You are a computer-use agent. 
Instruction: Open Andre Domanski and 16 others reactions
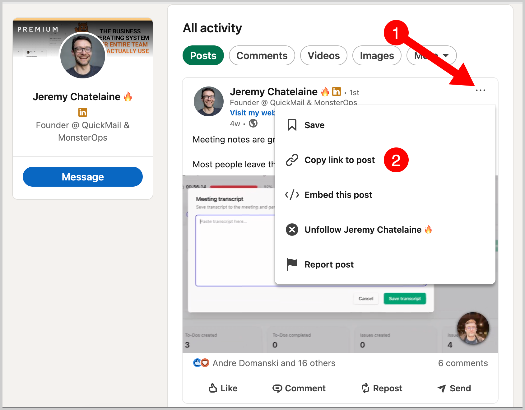click(x=274, y=363)
